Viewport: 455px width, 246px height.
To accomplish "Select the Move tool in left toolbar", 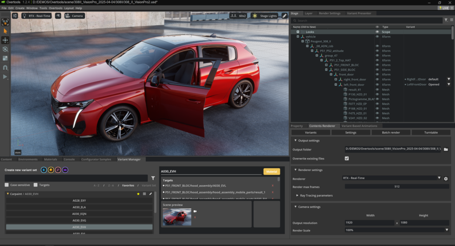I will [x=5, y=40].
